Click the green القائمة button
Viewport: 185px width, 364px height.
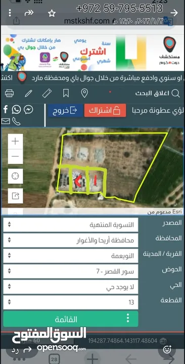71,319
